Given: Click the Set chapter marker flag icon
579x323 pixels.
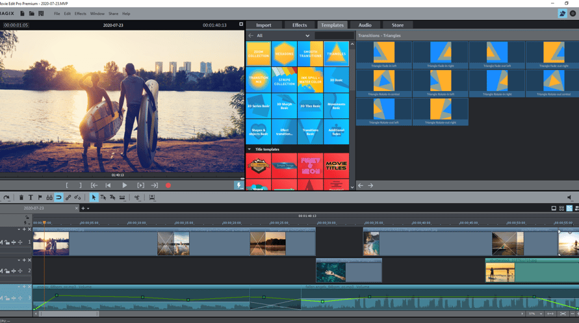Looking at the screenshot, I should (40, 198).
